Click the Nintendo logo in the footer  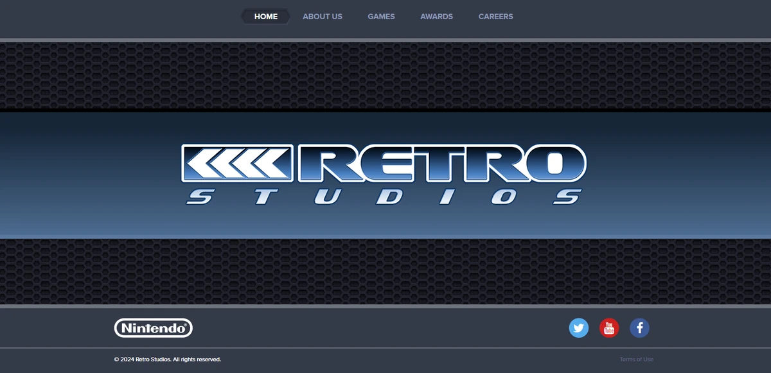[153, 327]
